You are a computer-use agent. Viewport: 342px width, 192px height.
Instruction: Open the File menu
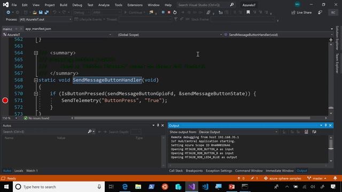click(14, 5)
